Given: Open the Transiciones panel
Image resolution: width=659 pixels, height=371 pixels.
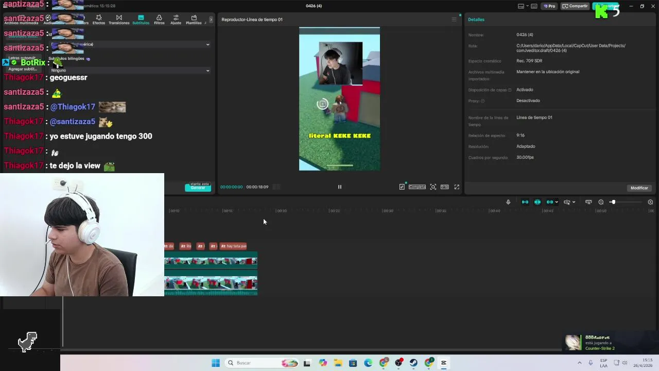Looking at the screenshot, I should [x=119, y=20].
